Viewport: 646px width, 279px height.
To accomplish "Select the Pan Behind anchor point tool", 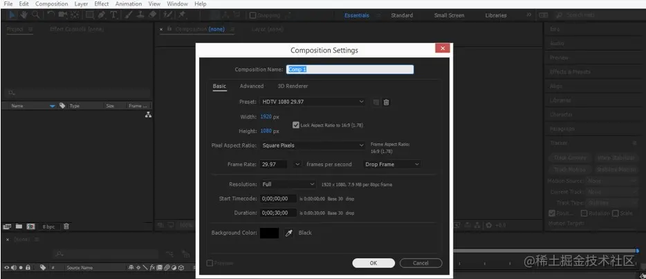I will [x=75, y=15].
